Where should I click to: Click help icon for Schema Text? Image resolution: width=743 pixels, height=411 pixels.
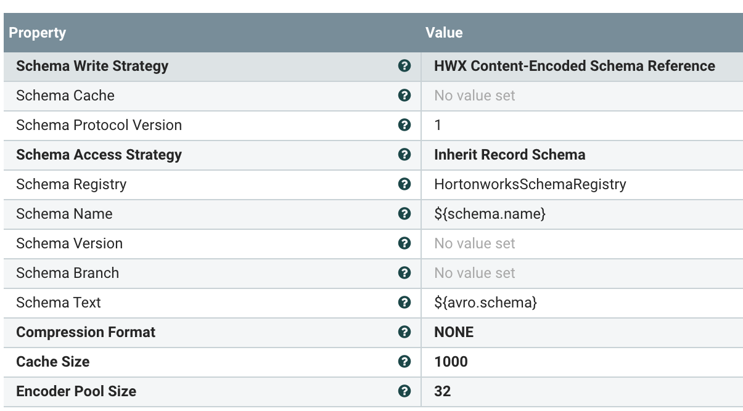point(404,303)
